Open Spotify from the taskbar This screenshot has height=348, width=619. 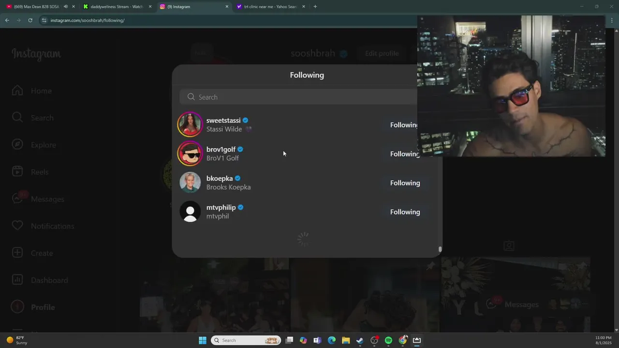(388, 340)
